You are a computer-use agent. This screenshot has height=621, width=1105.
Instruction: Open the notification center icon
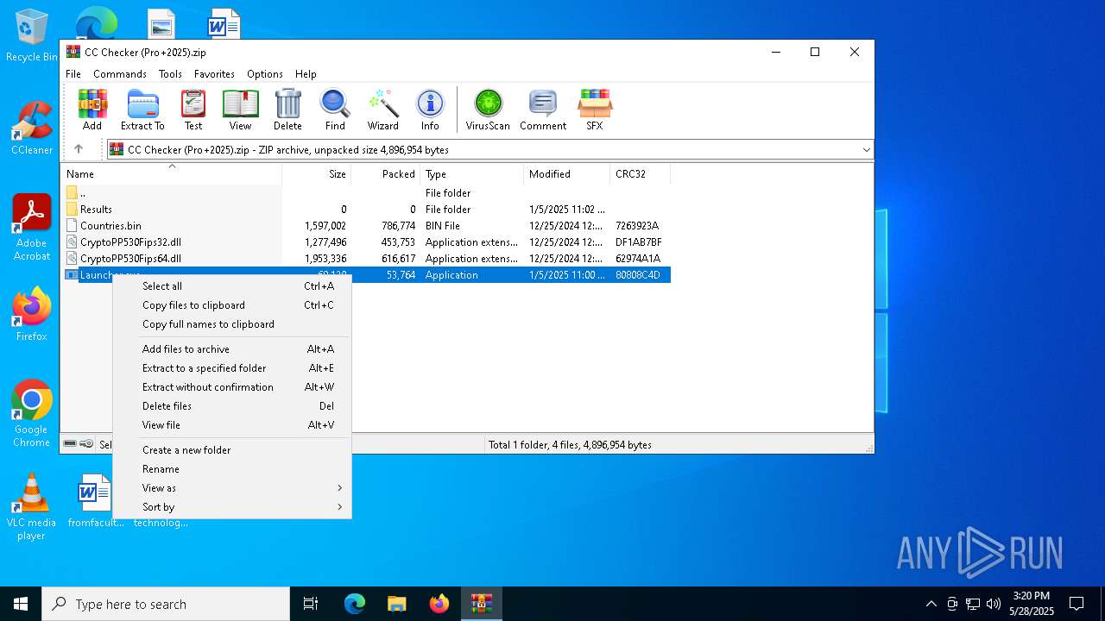click(x=1077, y=604)
